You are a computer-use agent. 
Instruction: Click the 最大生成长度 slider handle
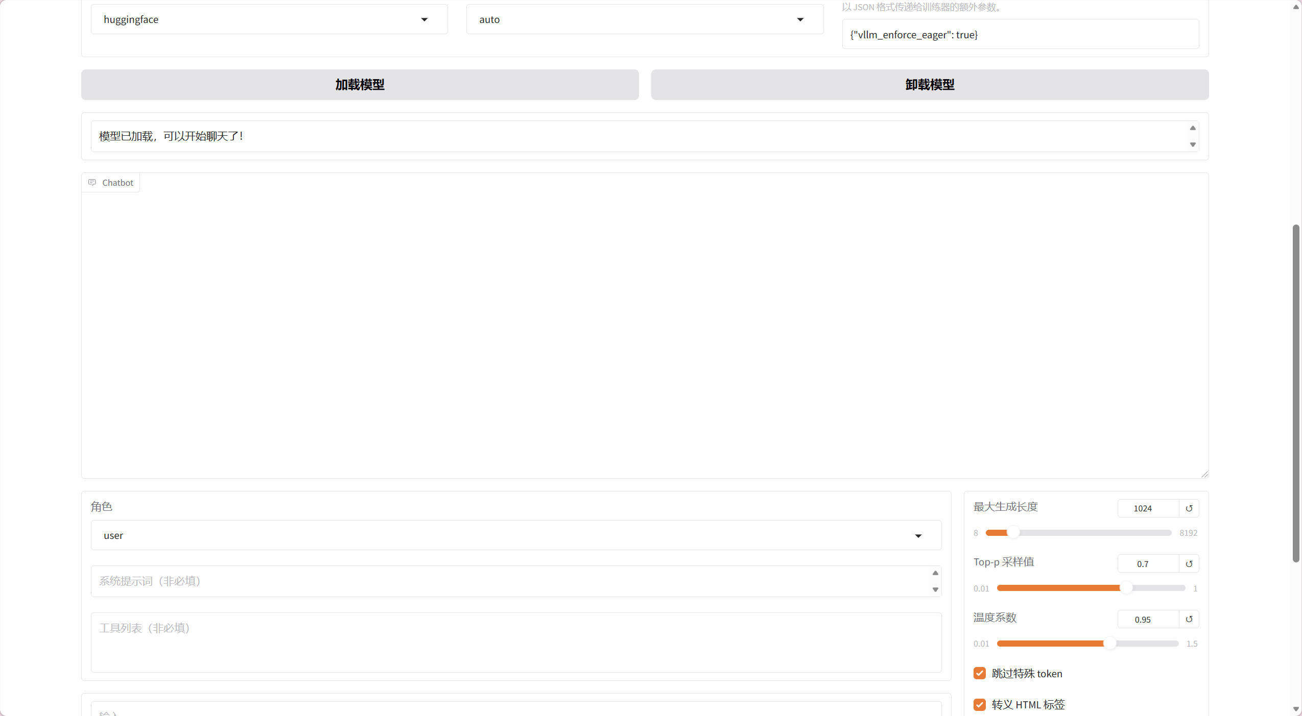coord(1013,533)
